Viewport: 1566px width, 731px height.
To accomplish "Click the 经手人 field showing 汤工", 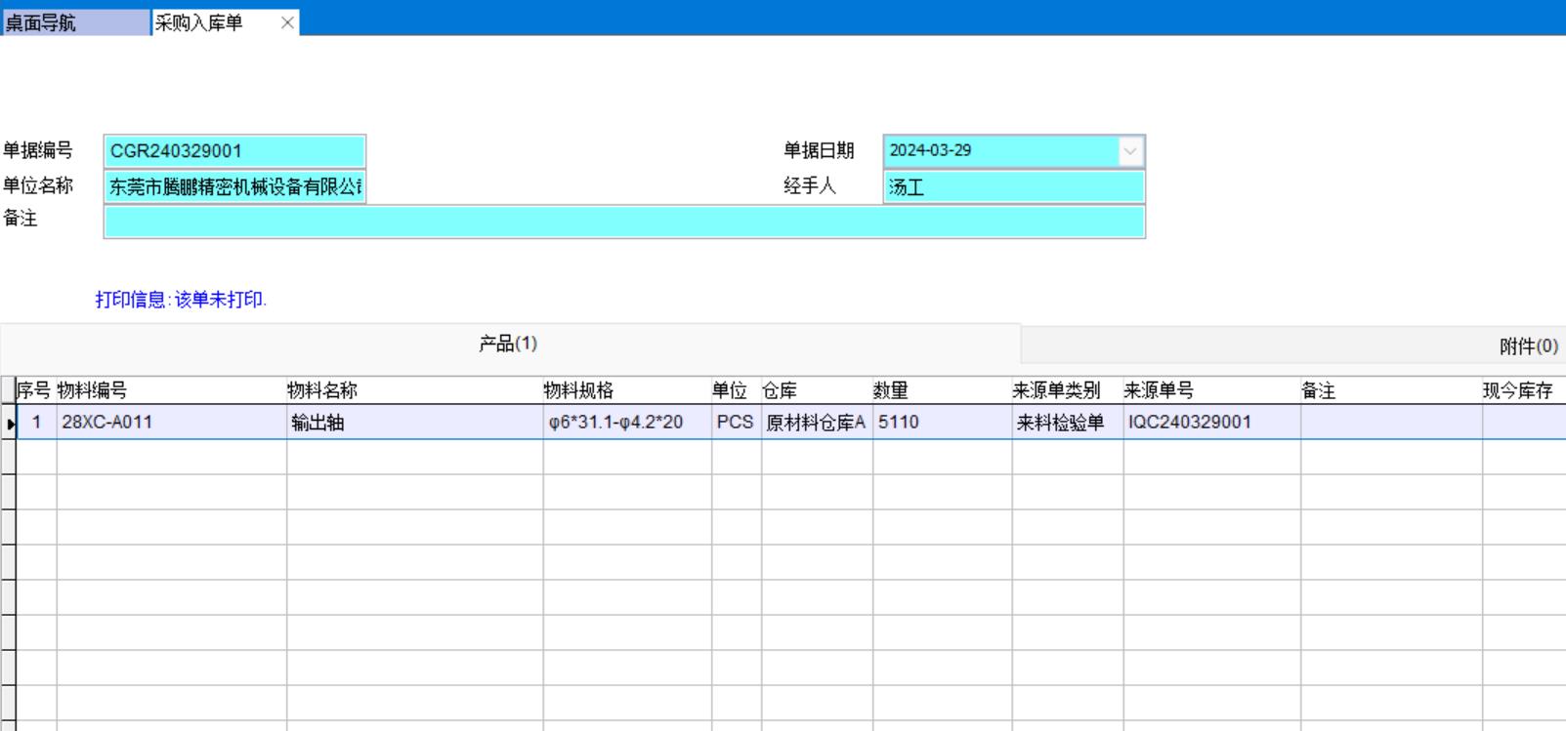I will click(x=1013, y=186).
